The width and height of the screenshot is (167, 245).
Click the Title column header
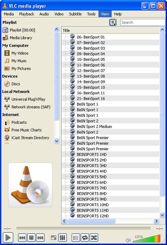pyautogui.click(x=111, y=30)
